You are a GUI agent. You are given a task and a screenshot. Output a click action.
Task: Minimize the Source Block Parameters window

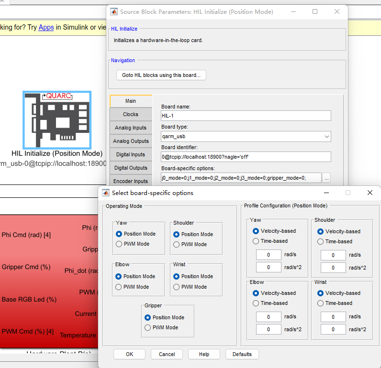point(293,11)
